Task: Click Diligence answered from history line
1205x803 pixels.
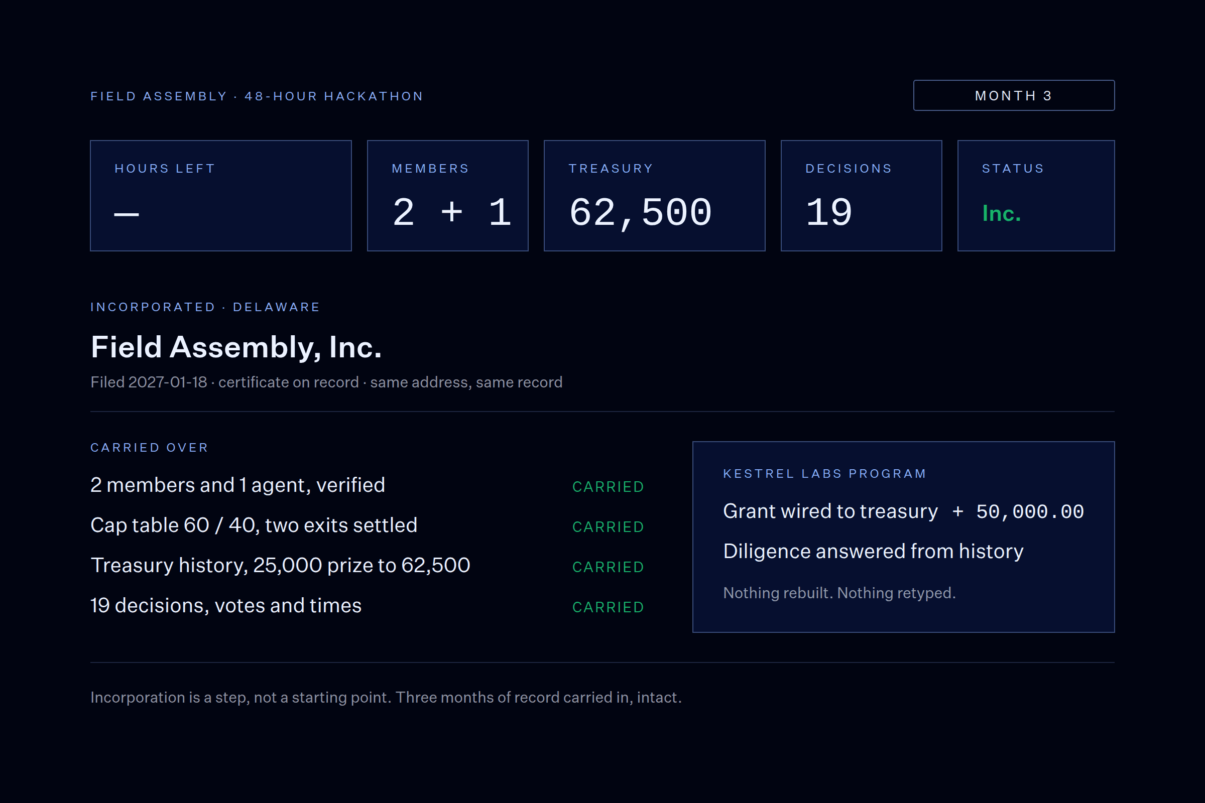Action: [x=873, y=552]
